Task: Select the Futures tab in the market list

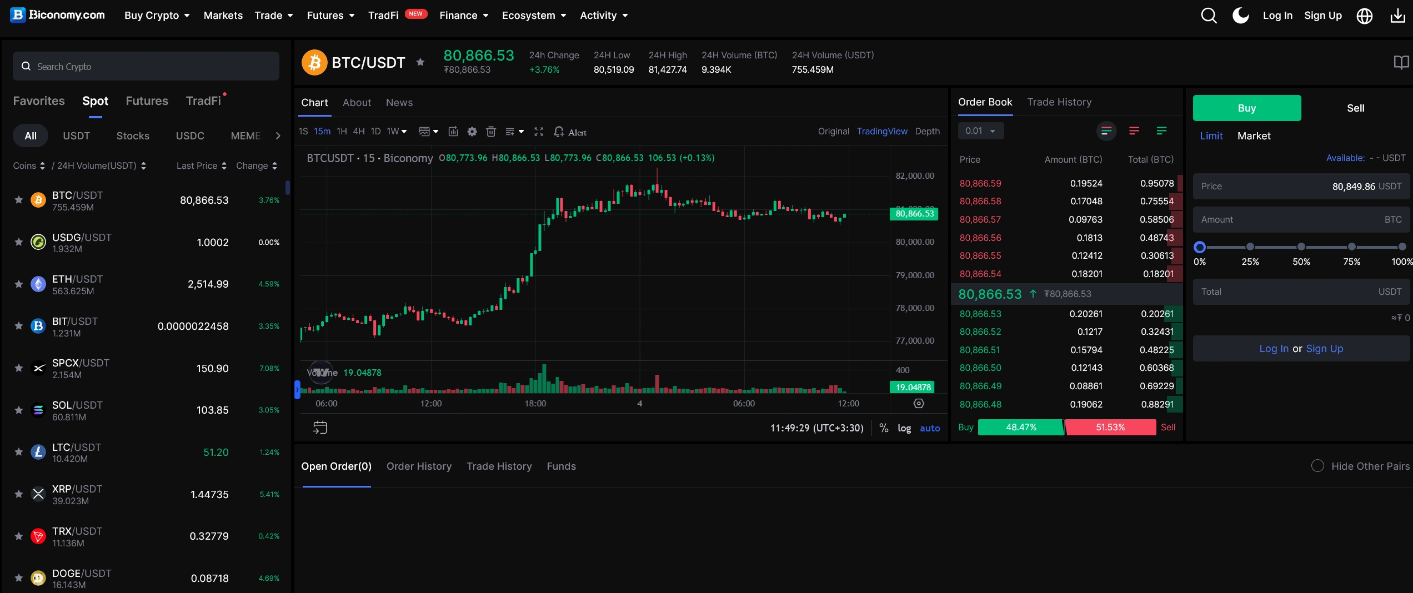Action: [x=147, y=101]
